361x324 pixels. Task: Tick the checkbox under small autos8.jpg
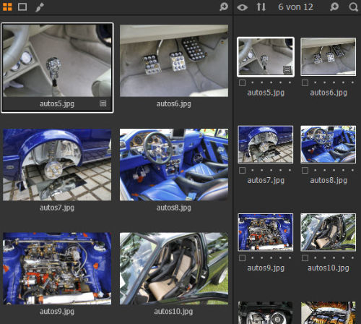point(305,171)
